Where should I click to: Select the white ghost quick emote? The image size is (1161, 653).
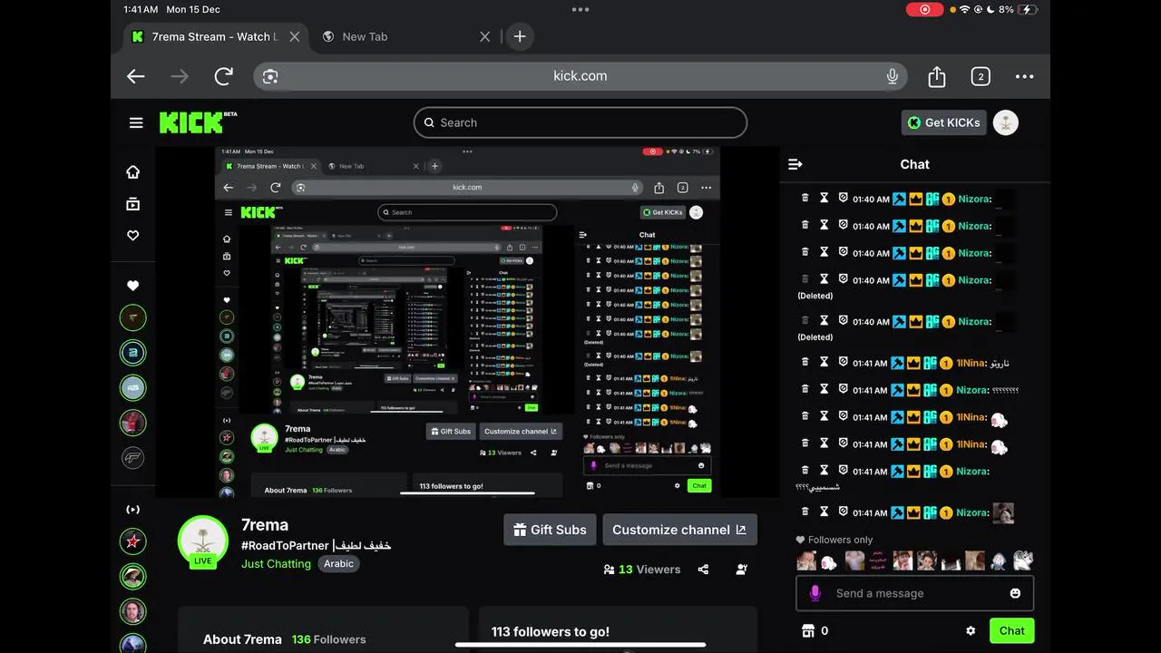point(828,561)
